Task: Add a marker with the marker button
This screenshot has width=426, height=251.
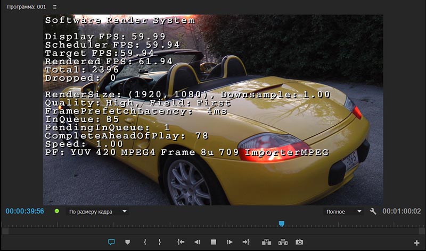Action: pyautogui.click(x=127, y=242)
